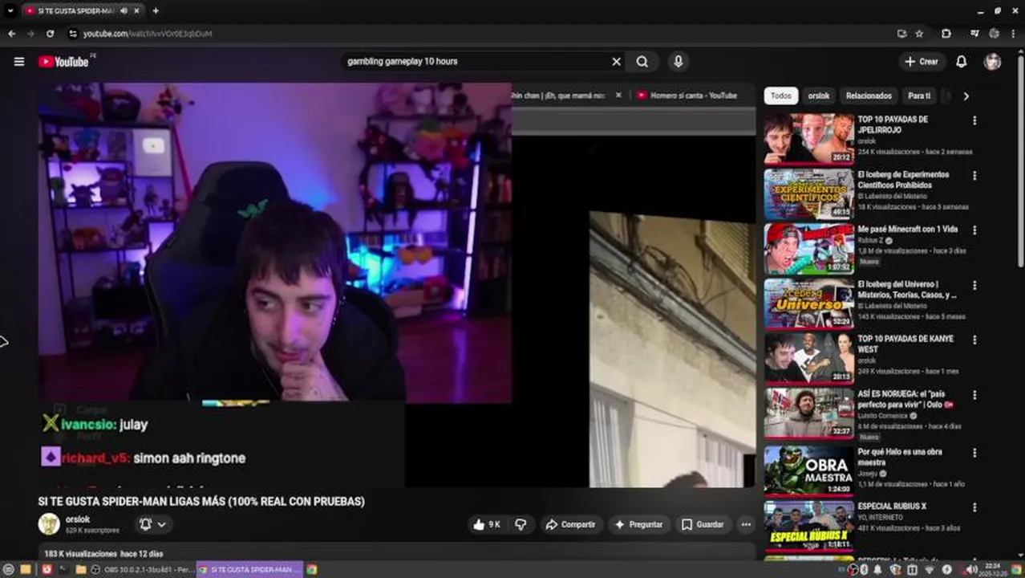This screenshot has height=578, width=1025.
Task: Reload the current page
Action: [50, 34]
